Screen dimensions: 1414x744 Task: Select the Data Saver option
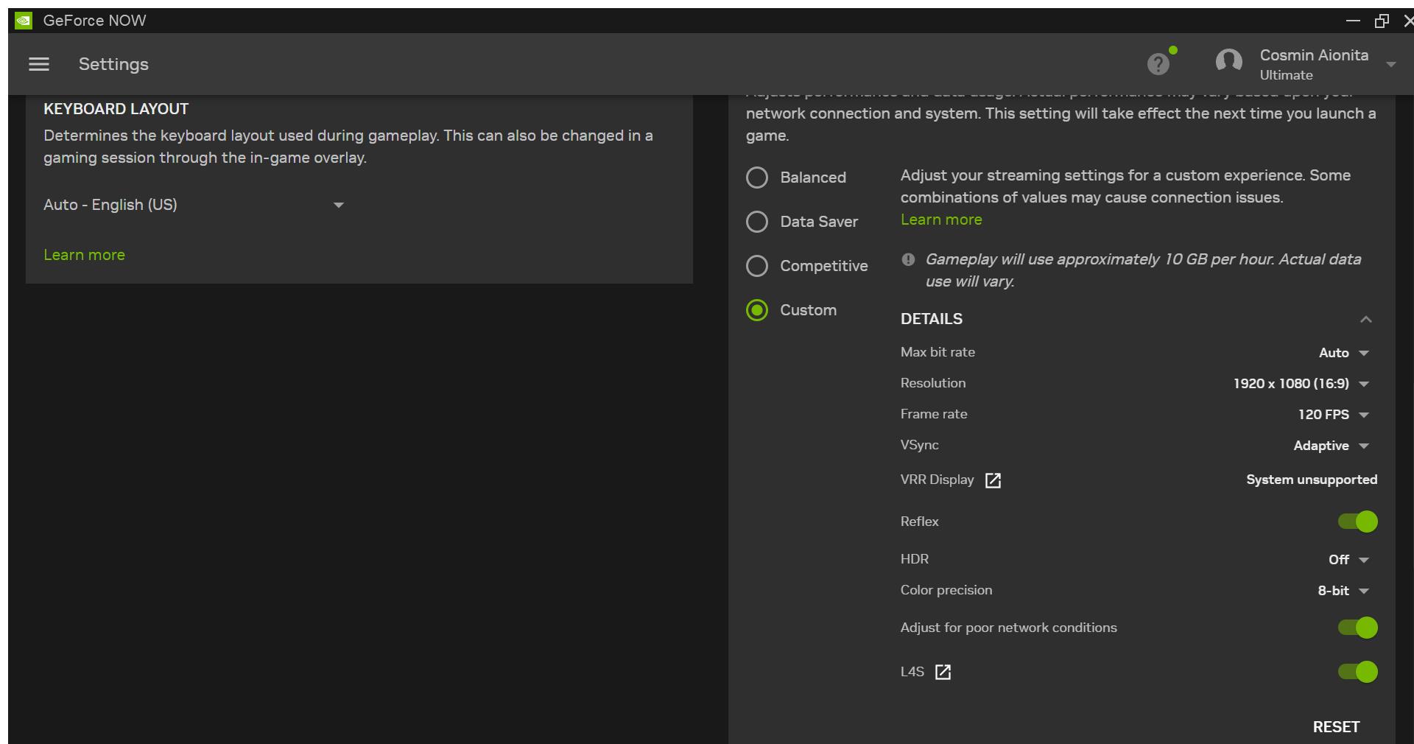[x=802, y=222]
